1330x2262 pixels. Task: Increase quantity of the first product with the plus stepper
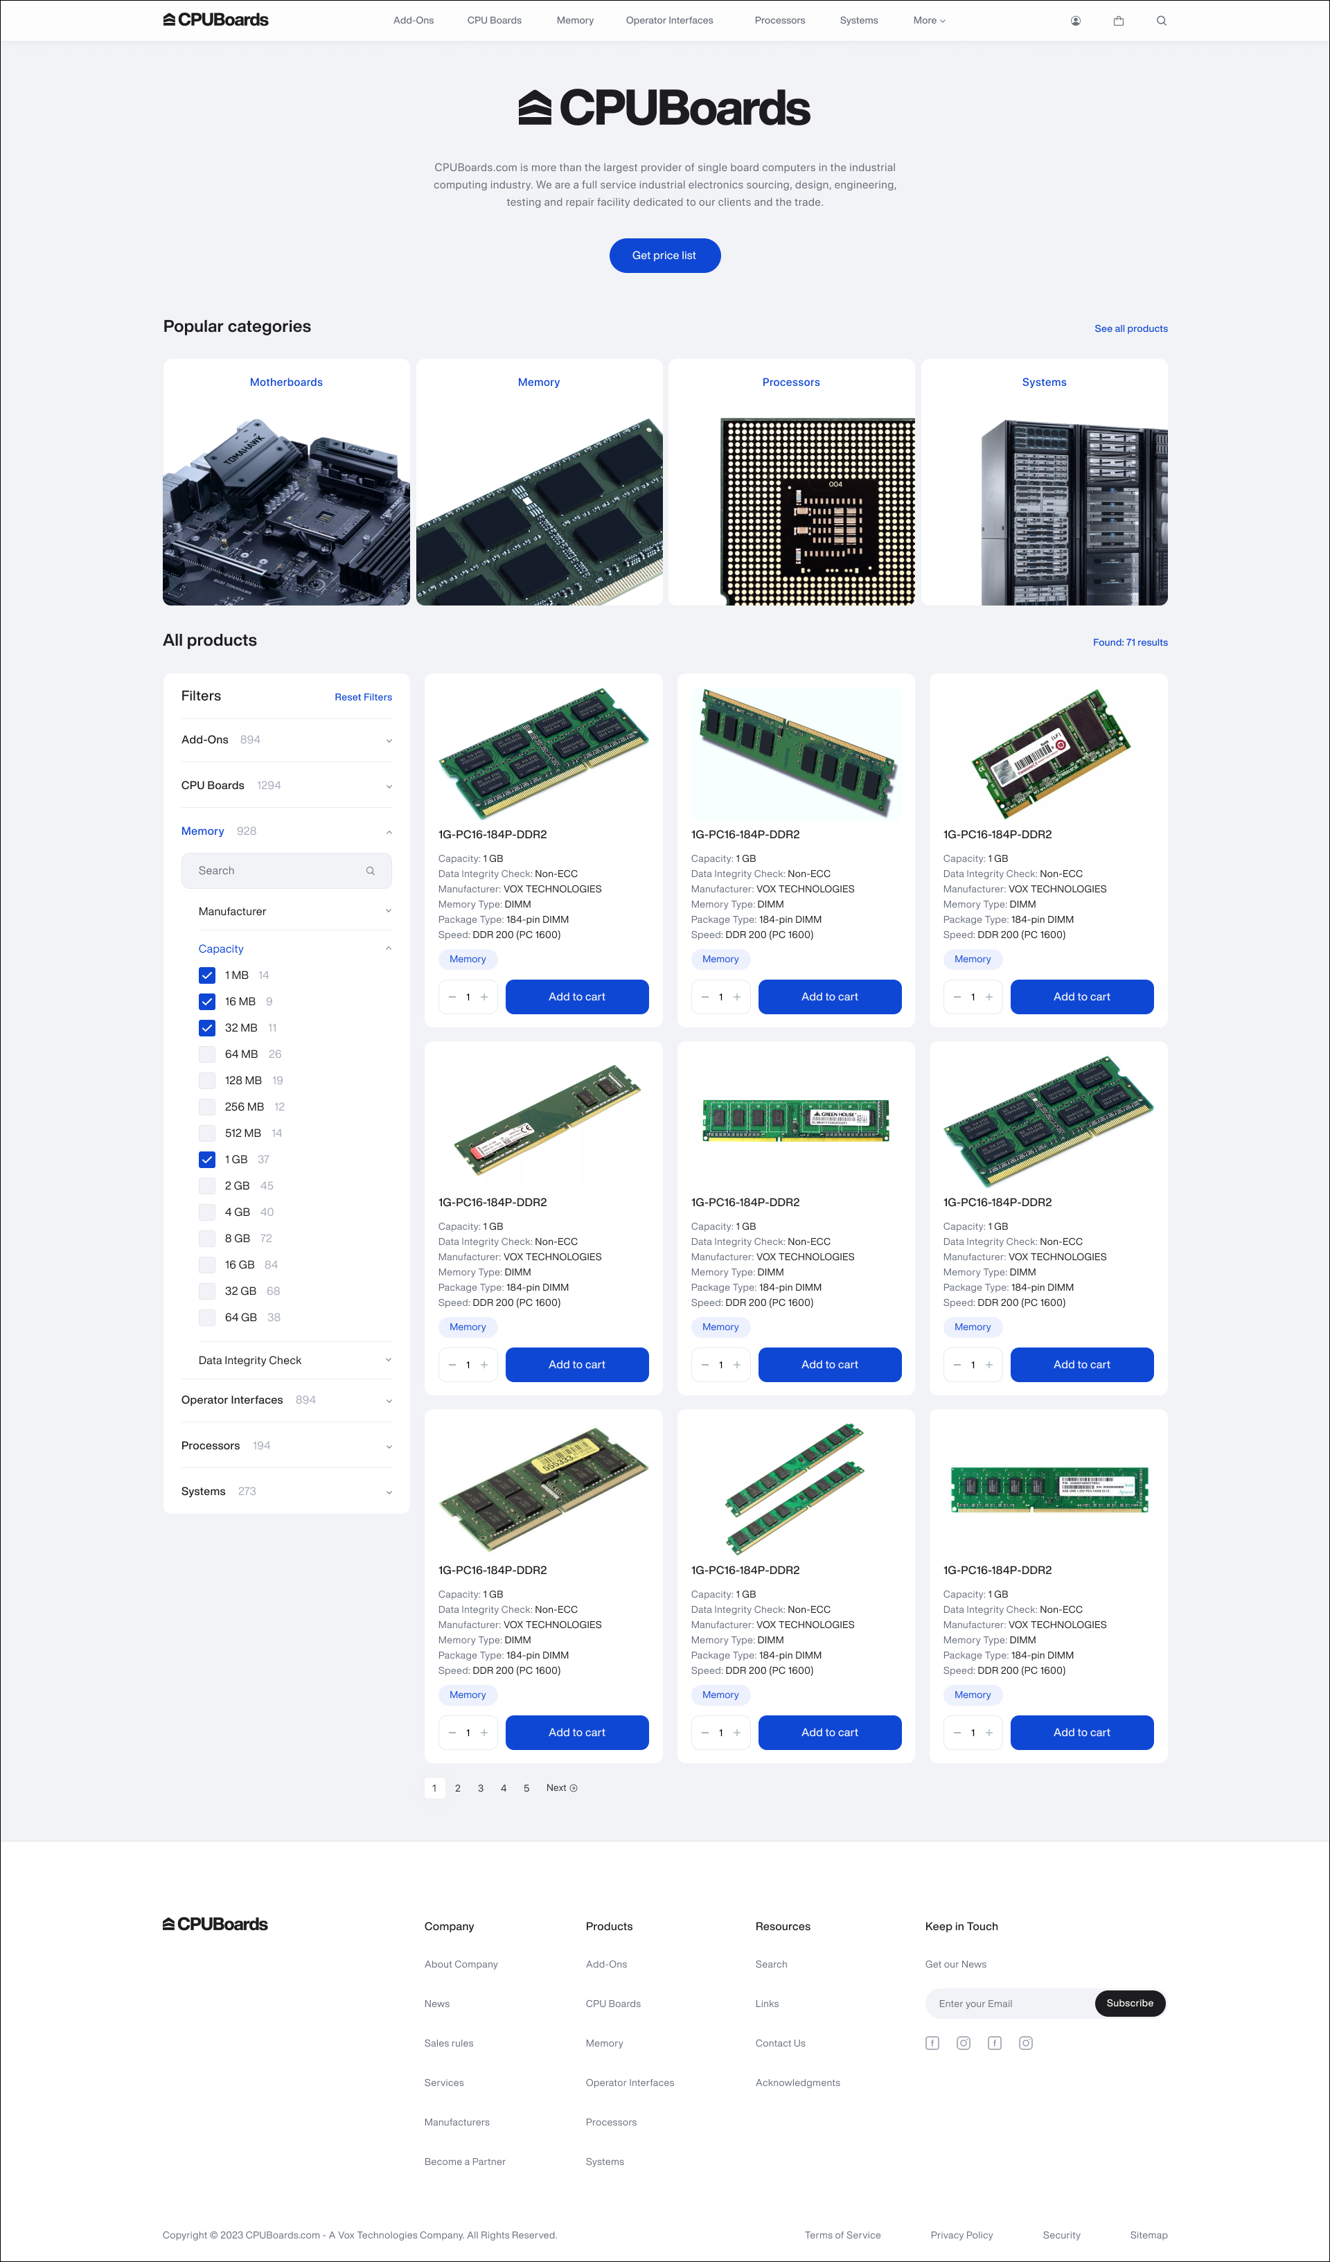pyautogui.click(x=484, y=996)
